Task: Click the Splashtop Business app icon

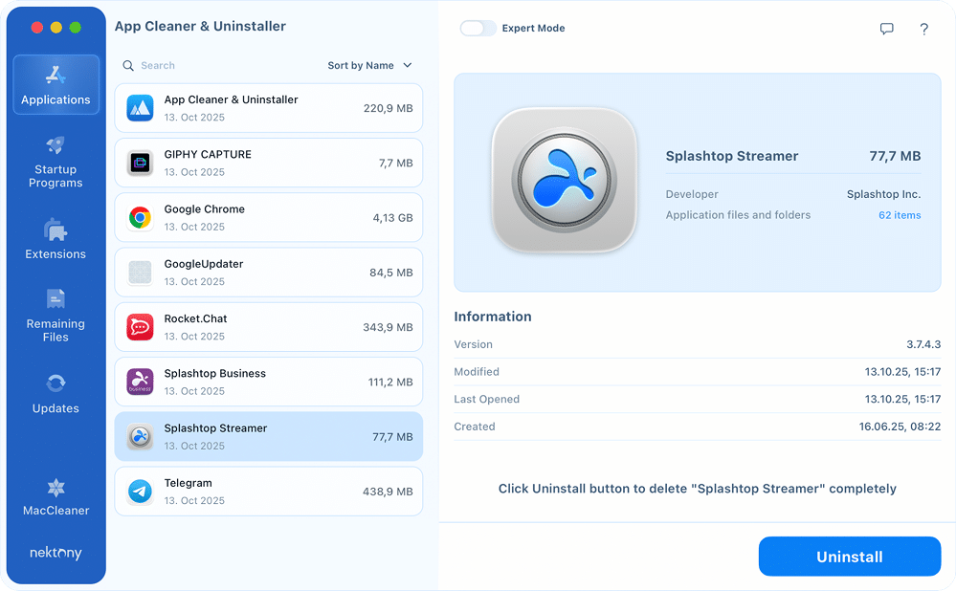Action: (141, 382)
